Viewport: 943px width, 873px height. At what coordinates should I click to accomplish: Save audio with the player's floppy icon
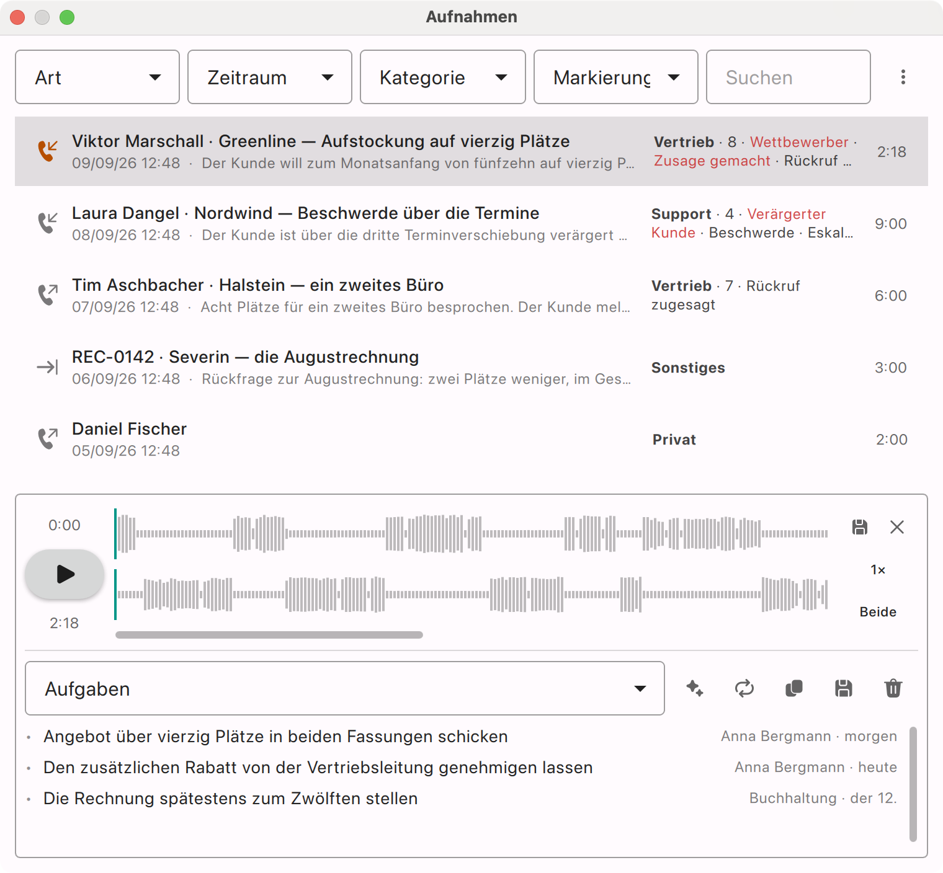pos(860,527)
